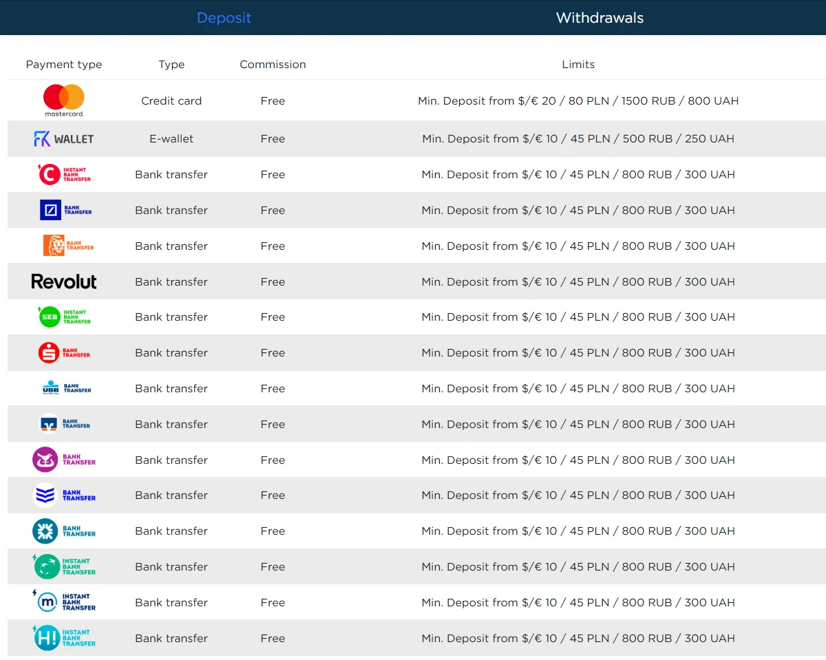The image size is (826, 660).
Task: Pick the red C instant bank transfer logo
Action: click(x=64, y=174)
